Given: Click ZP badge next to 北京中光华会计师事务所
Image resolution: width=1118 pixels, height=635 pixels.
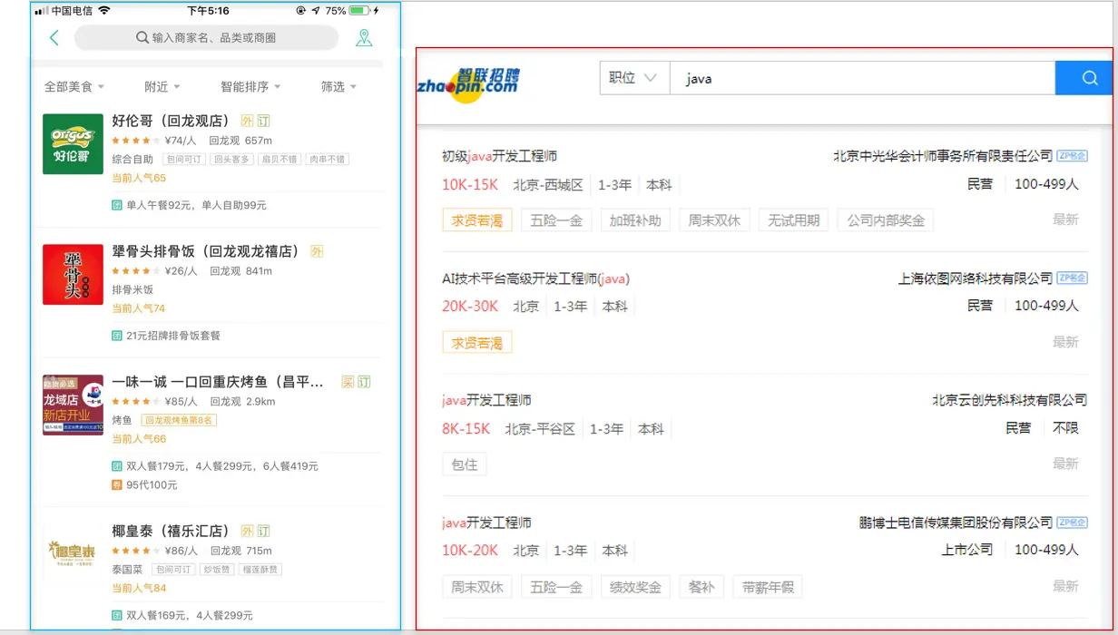Looking at the screenshot, I should coord(1072,156).
